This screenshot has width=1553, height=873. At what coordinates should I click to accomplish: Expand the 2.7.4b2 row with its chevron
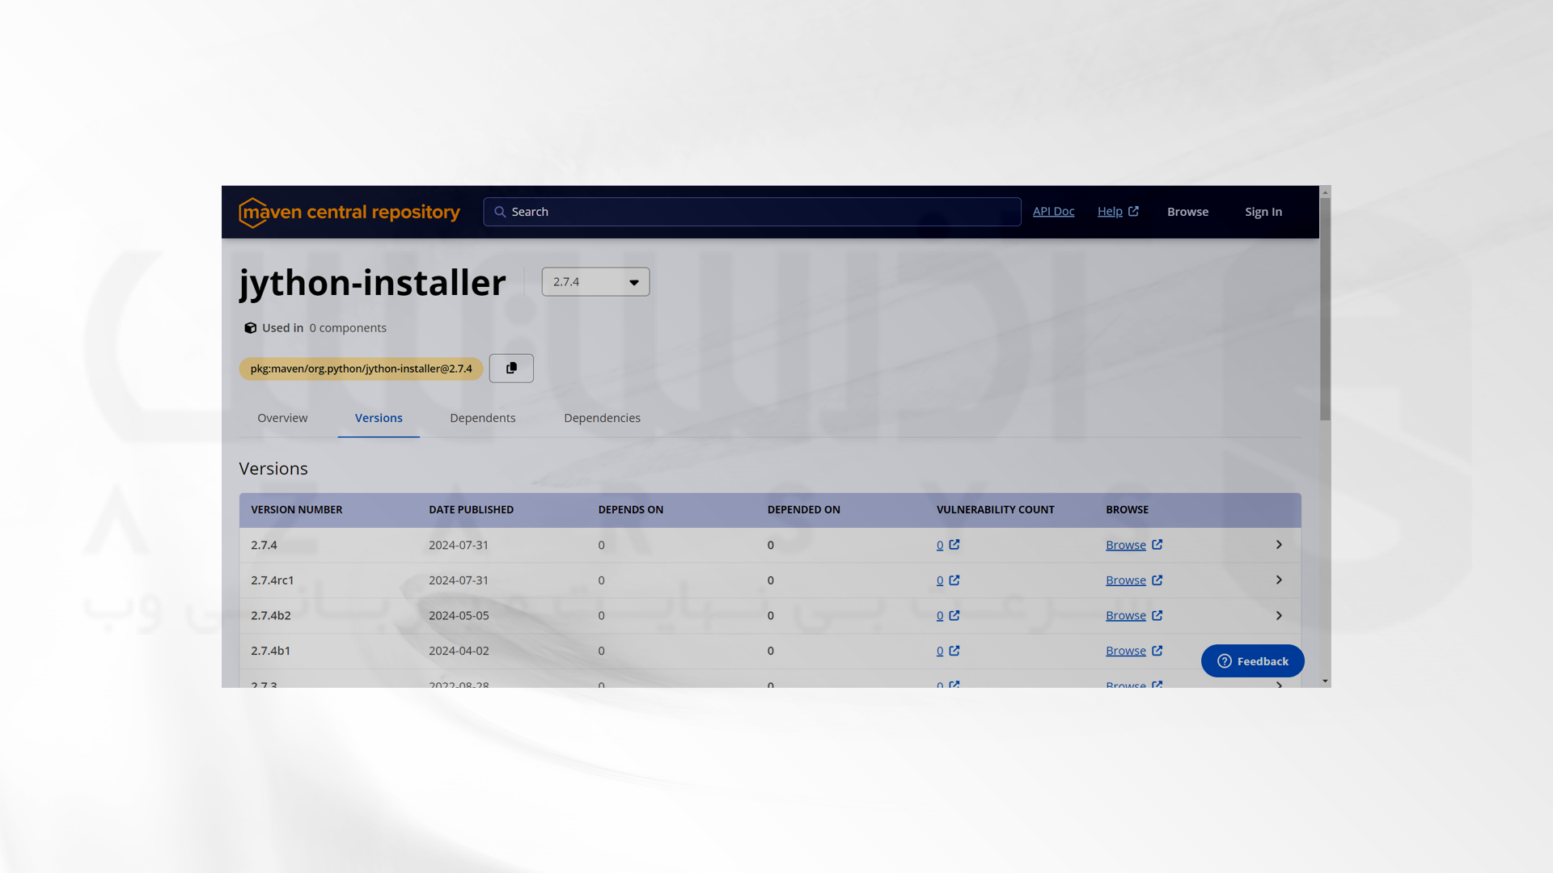[1279, 616]
